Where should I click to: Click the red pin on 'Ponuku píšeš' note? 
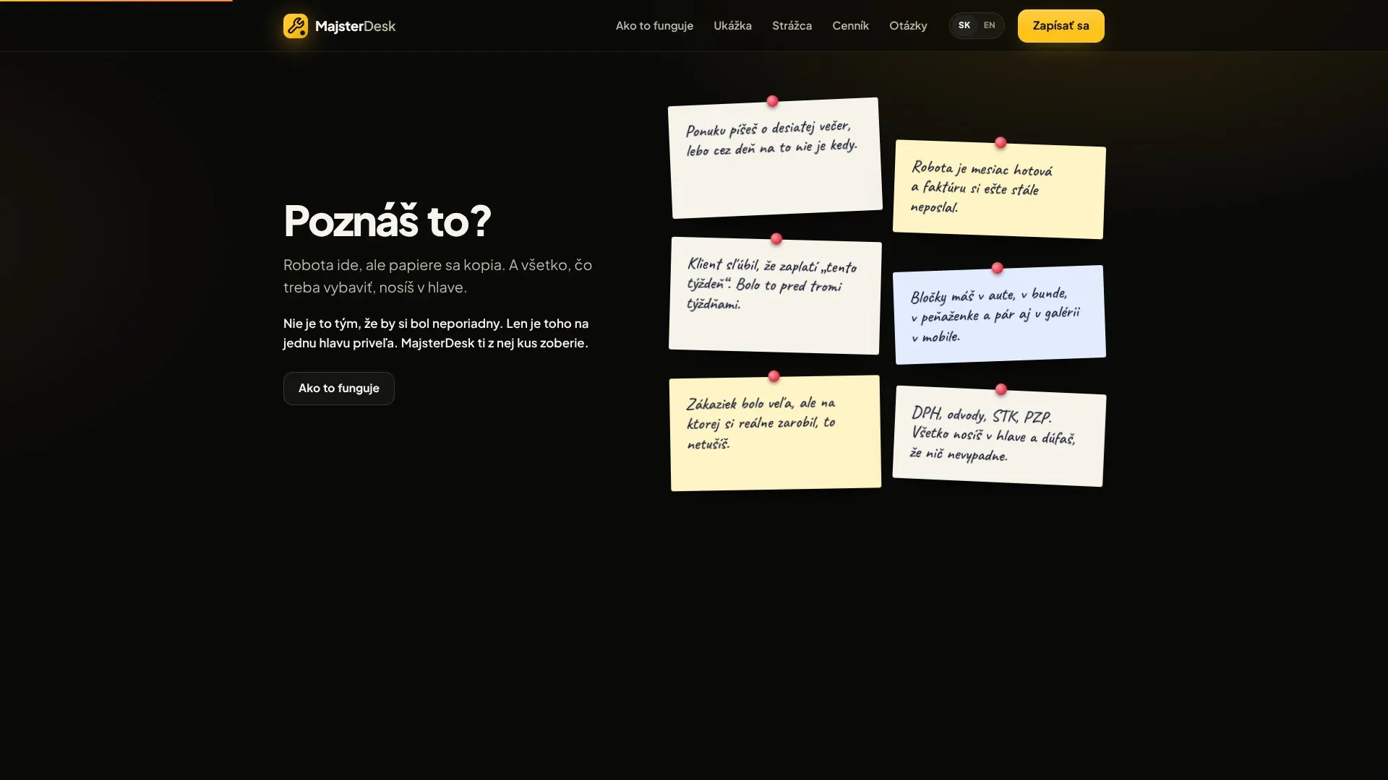pyautogui.click(x=772, y=101)
